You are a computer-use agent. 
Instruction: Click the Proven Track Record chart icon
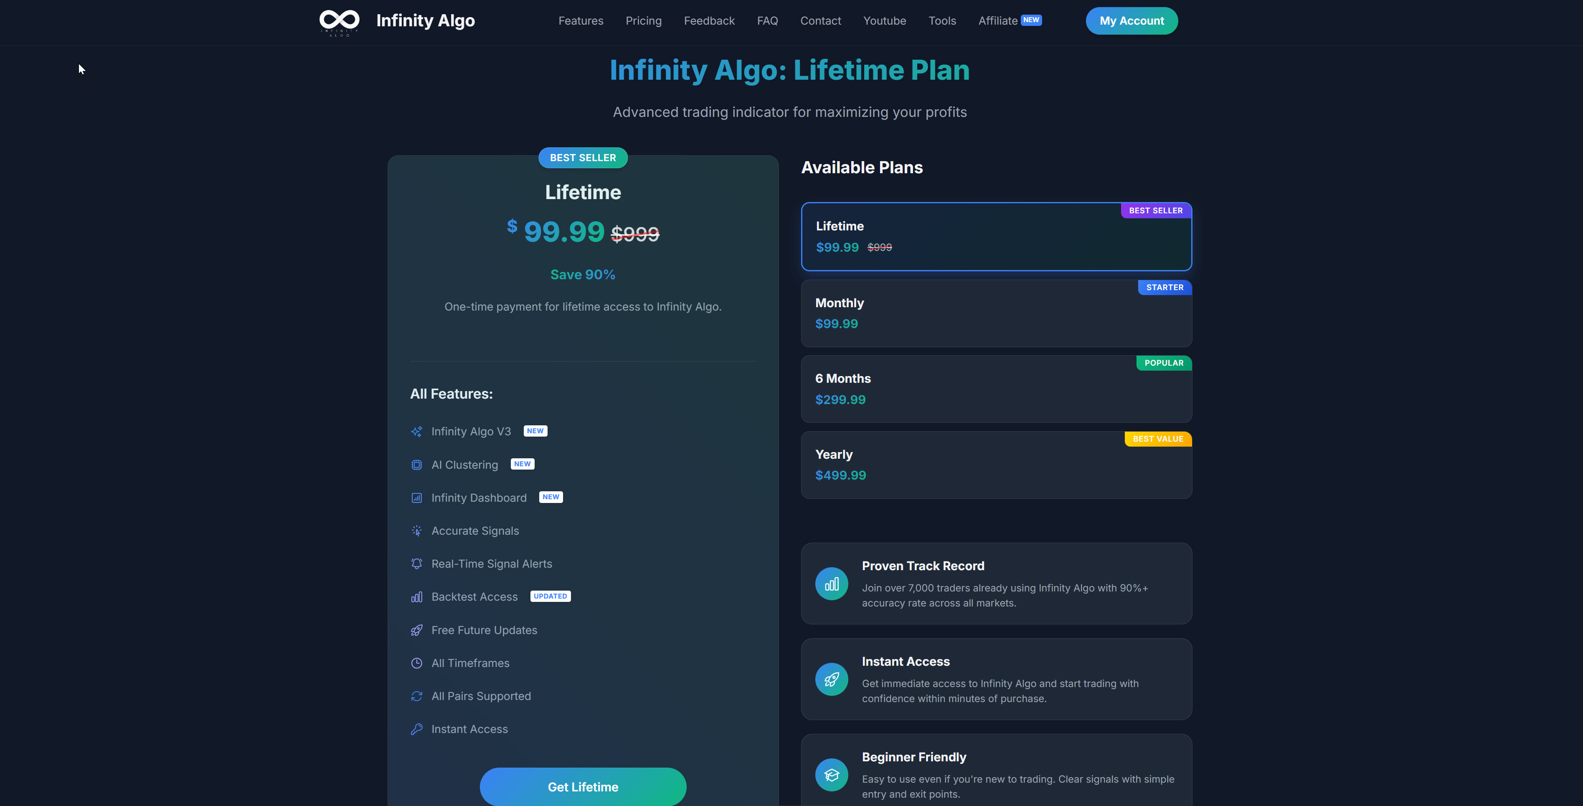[x=832, y=584]
